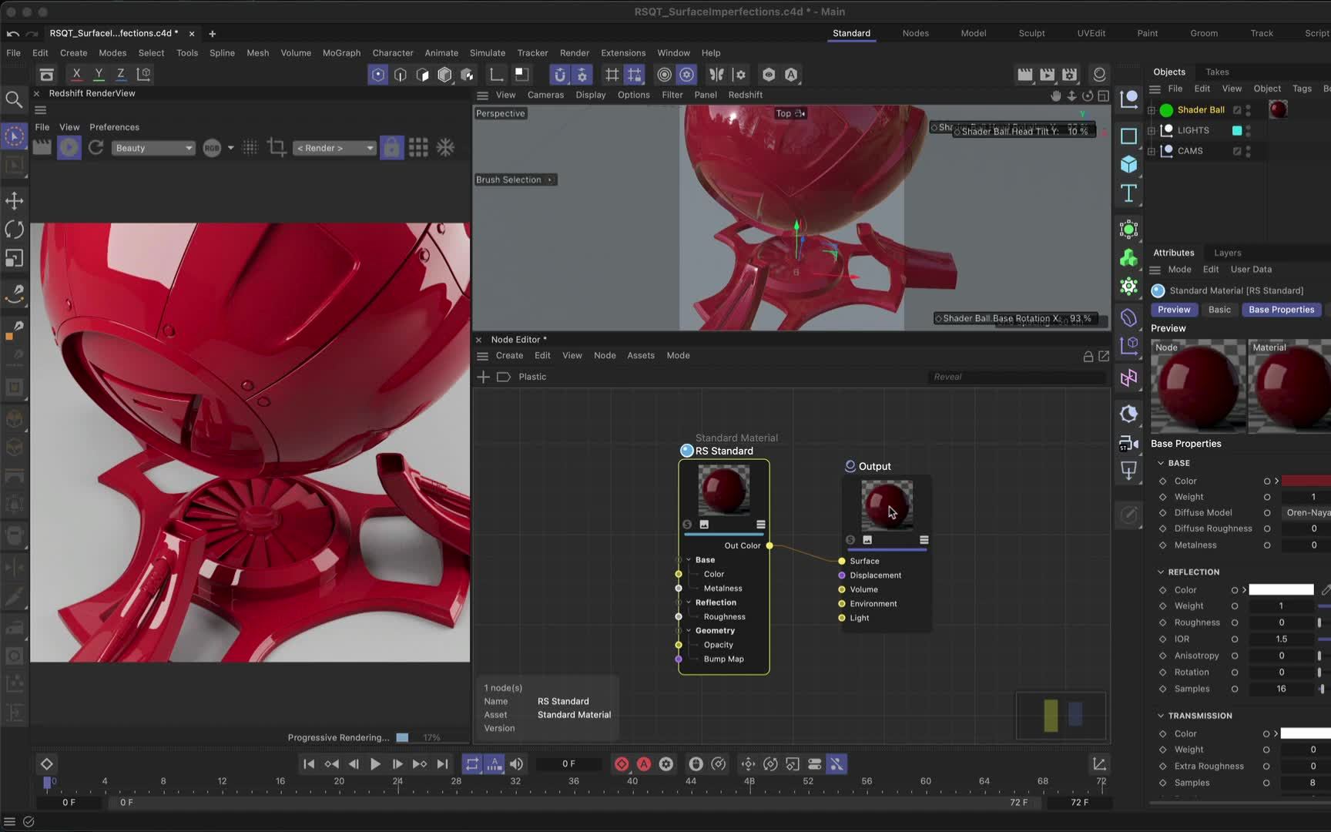Screen dimensions: 1331x832
Task: Open the Simulate menu
Action: click(487, 52)
